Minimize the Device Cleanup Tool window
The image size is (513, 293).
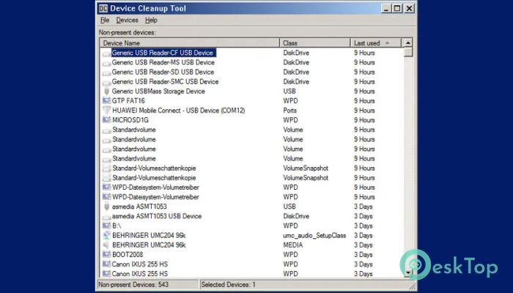pos(386,8)
